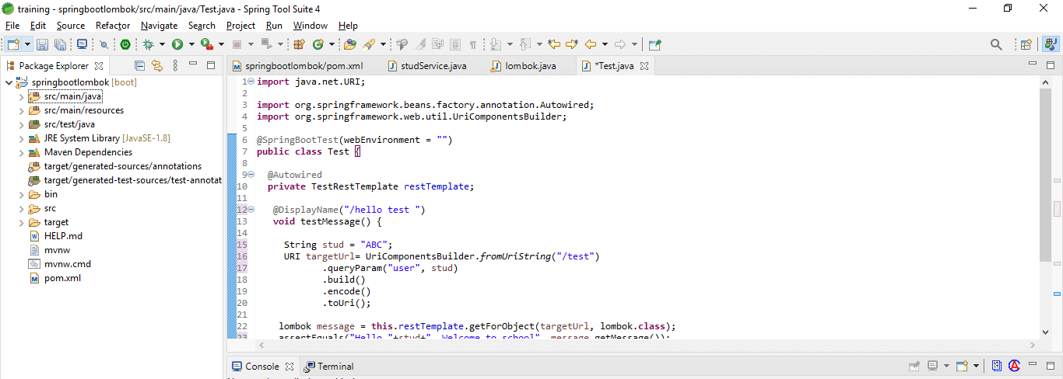The width and height of the screenshot is (1063, 379).
Task: Click the Run with external tools icon
Action: (207, 45)
